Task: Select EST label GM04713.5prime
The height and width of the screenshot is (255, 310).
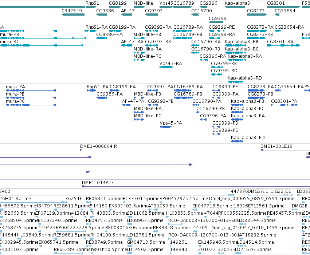Action: tap(146, 242)
